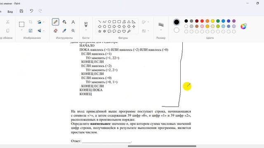This screenshot has width=264, height=148.
Task: Click the Copy icon in clipboard group
Action: click(7, 31)
